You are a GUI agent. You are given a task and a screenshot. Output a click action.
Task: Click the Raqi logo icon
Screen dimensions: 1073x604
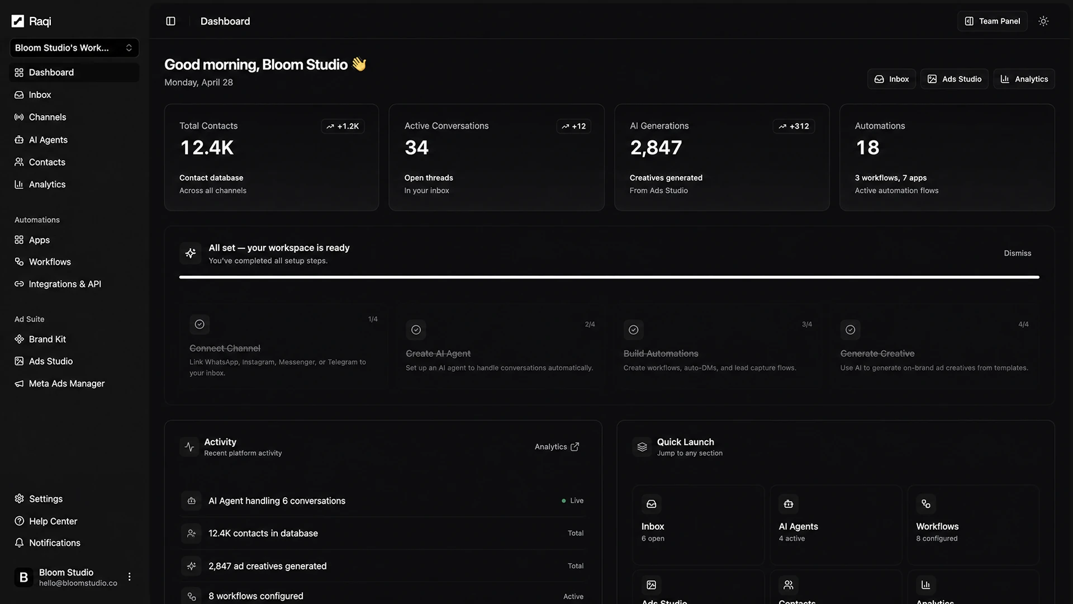pos(18,21)
